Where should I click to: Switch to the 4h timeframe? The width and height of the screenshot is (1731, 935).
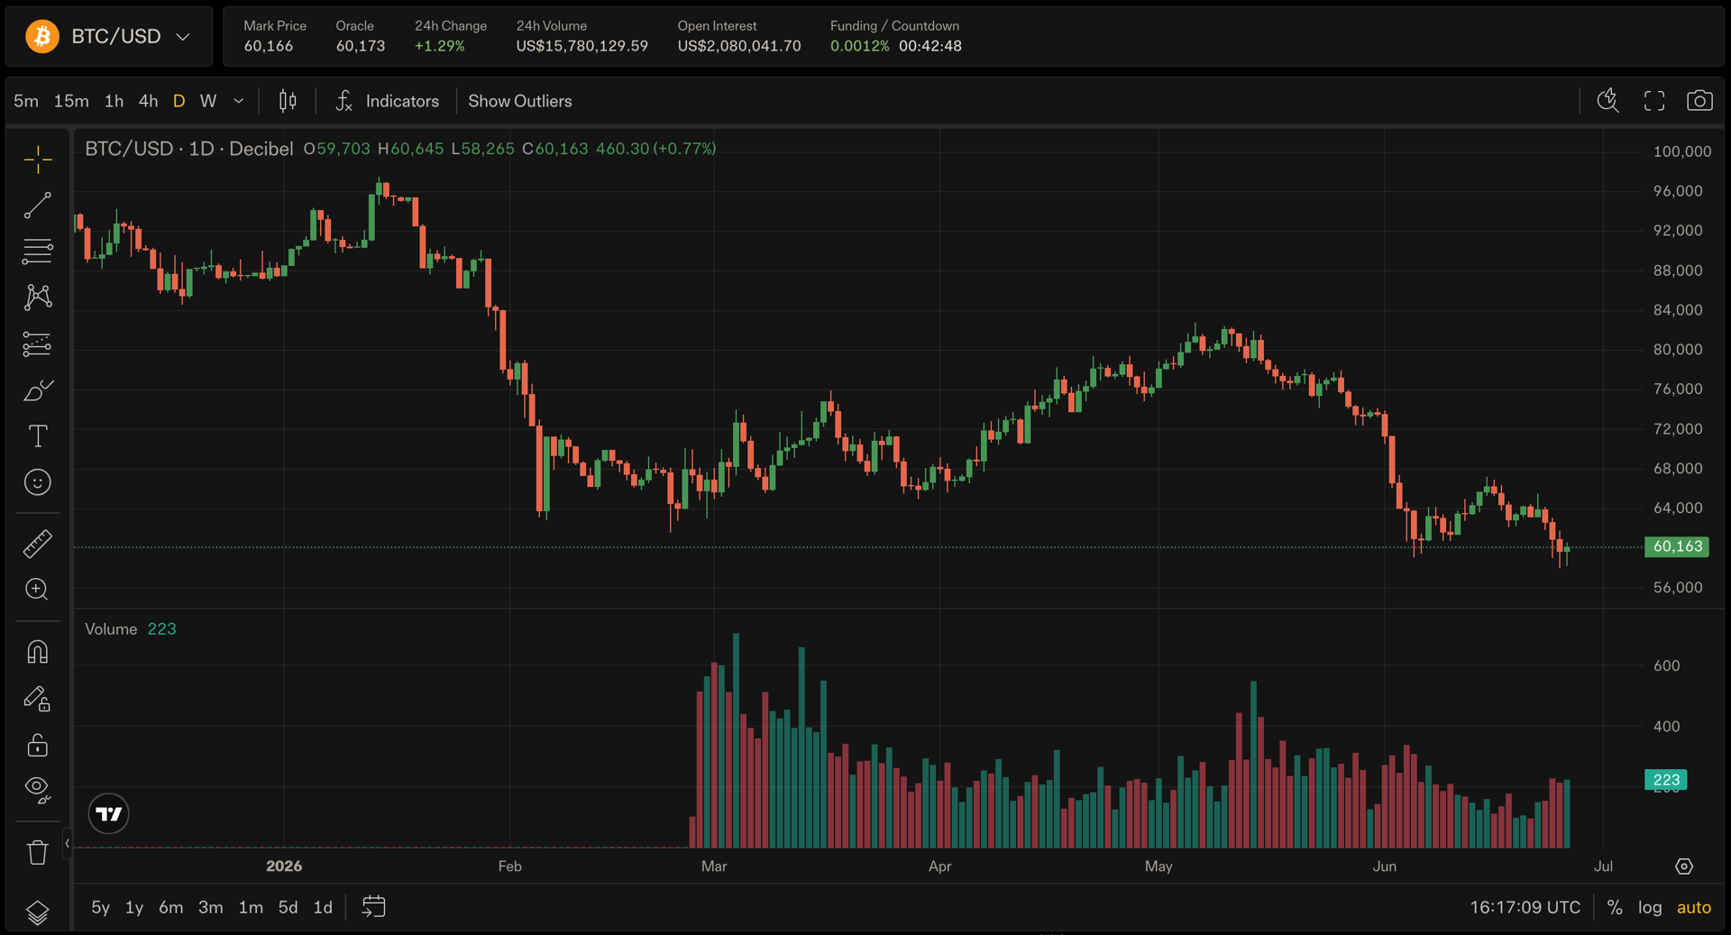point(148,101)
